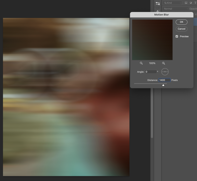Filter layers by type layers icon
197x181 pixels.
195,3
